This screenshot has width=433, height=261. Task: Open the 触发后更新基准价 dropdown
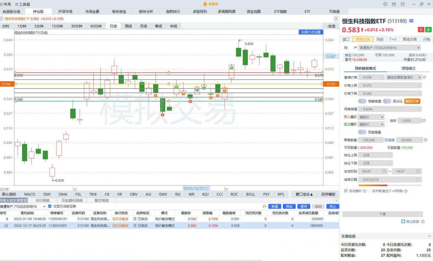(x=404, y=77)
